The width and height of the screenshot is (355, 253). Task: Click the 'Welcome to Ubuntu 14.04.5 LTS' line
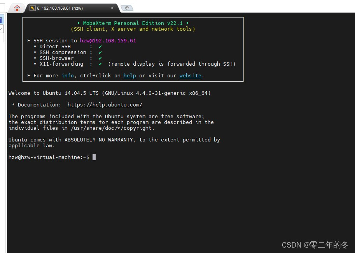pyautogui.click(x=110, y=93)
